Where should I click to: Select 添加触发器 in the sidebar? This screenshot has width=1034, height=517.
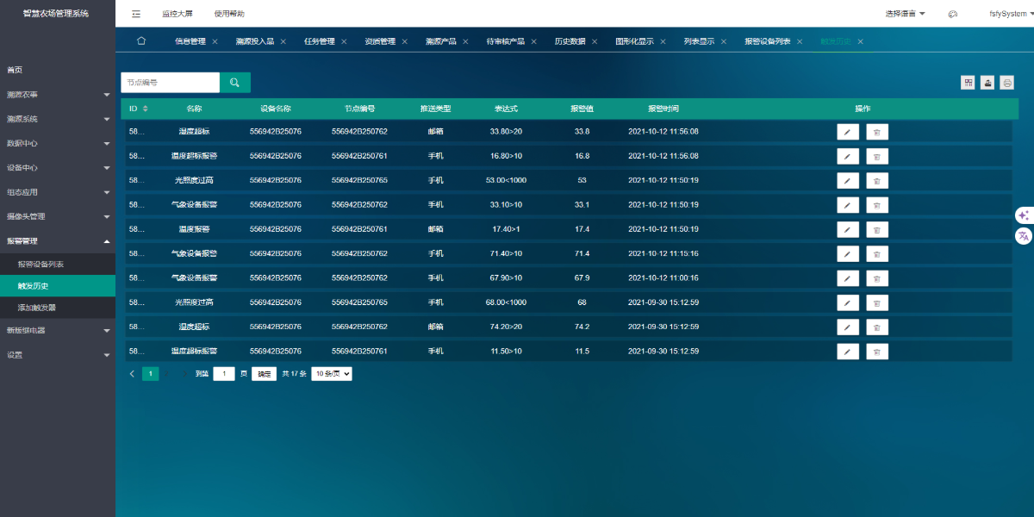[x=37, y=308]
